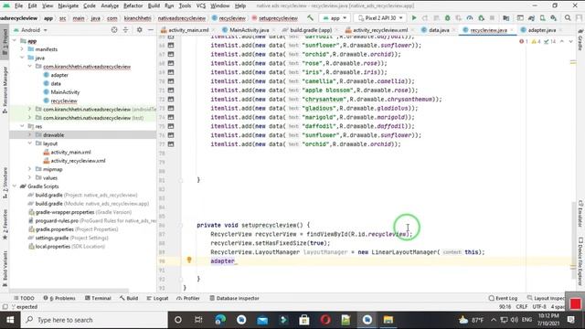585x329 pixels.
Task: Click the Windows search box
Action: 94,320
